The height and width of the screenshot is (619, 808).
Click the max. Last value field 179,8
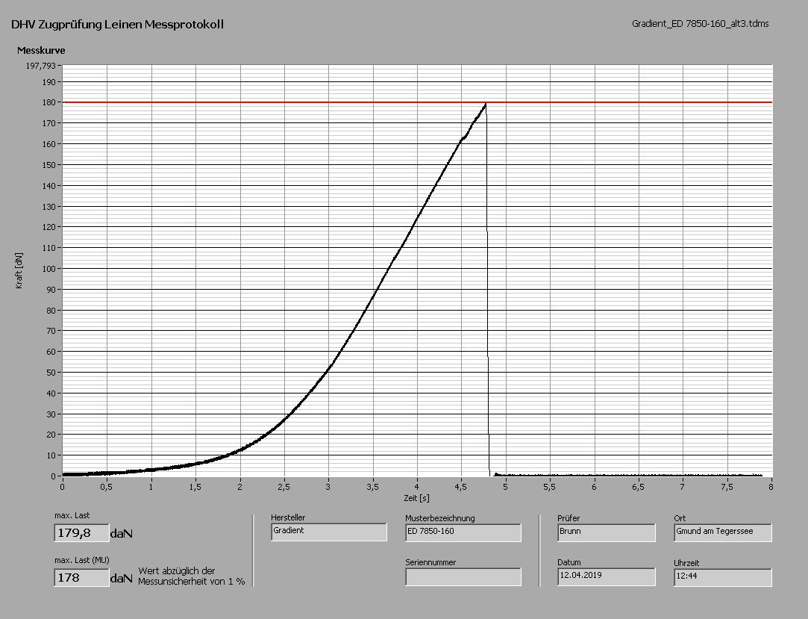pyautogui.click(x=81, y=533)
